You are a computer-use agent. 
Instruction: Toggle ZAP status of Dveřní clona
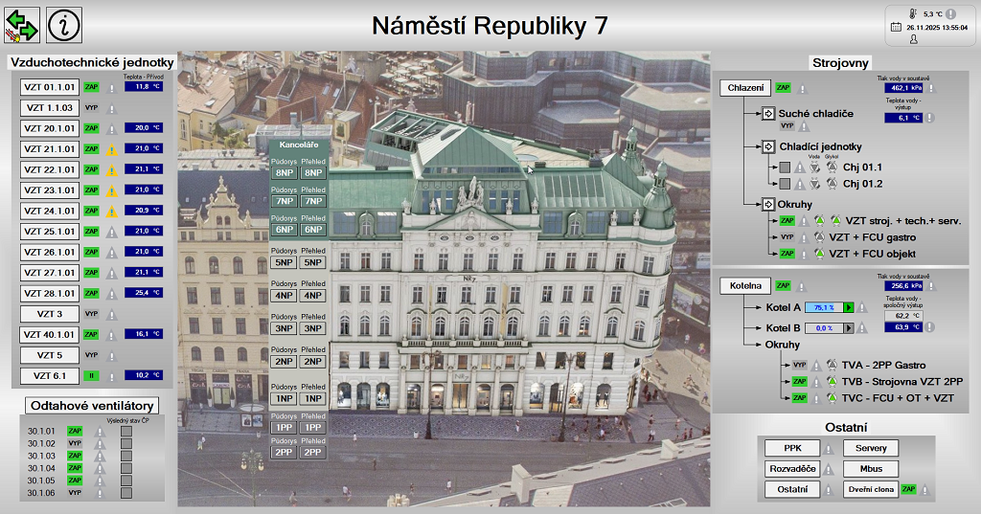(908, 489)
